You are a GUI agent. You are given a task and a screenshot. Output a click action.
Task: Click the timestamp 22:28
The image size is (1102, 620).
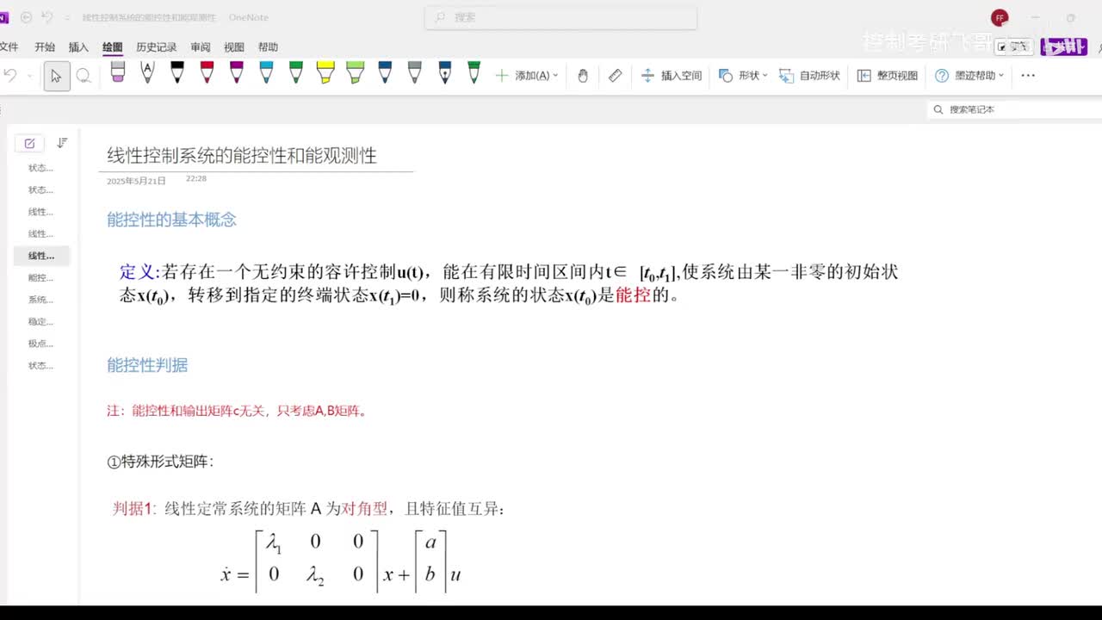pos(196,179)
